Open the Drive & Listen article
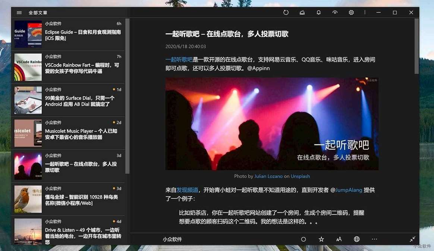 pyautogui.click(x=68, y=230)
